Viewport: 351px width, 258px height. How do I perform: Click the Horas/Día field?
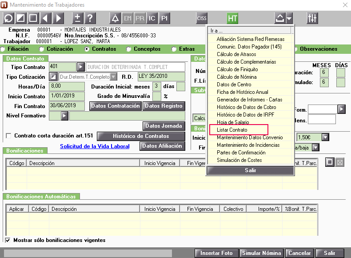67,86
